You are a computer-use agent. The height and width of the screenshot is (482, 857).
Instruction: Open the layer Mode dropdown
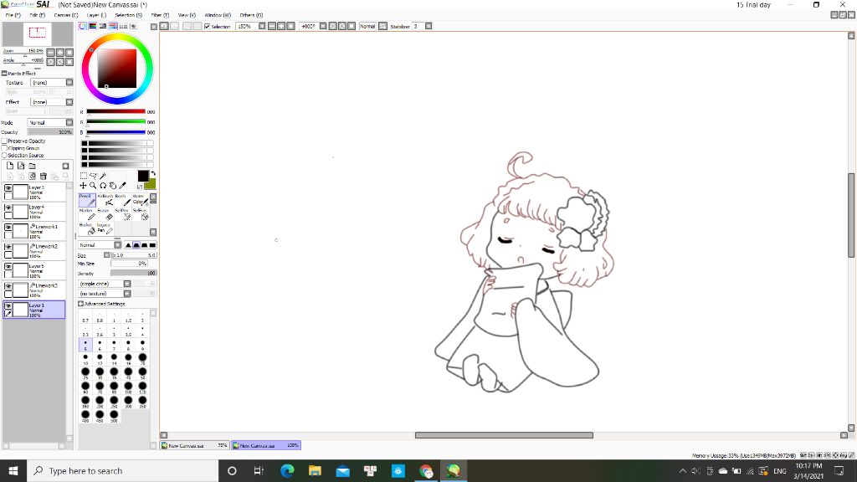click(49, 122)
